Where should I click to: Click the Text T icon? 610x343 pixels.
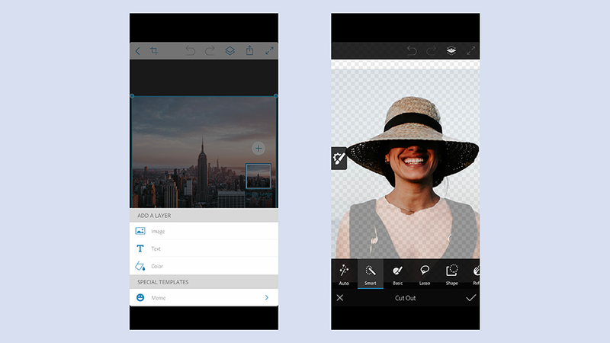pyautogui.click(x=140, y=248)
